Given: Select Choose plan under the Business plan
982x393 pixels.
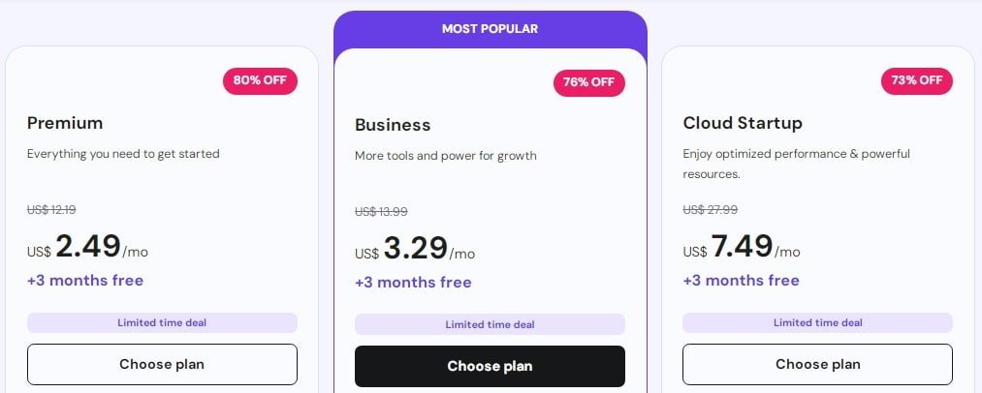Looking at the screenshot, I should pyautogui.click(x=490, y=366).
